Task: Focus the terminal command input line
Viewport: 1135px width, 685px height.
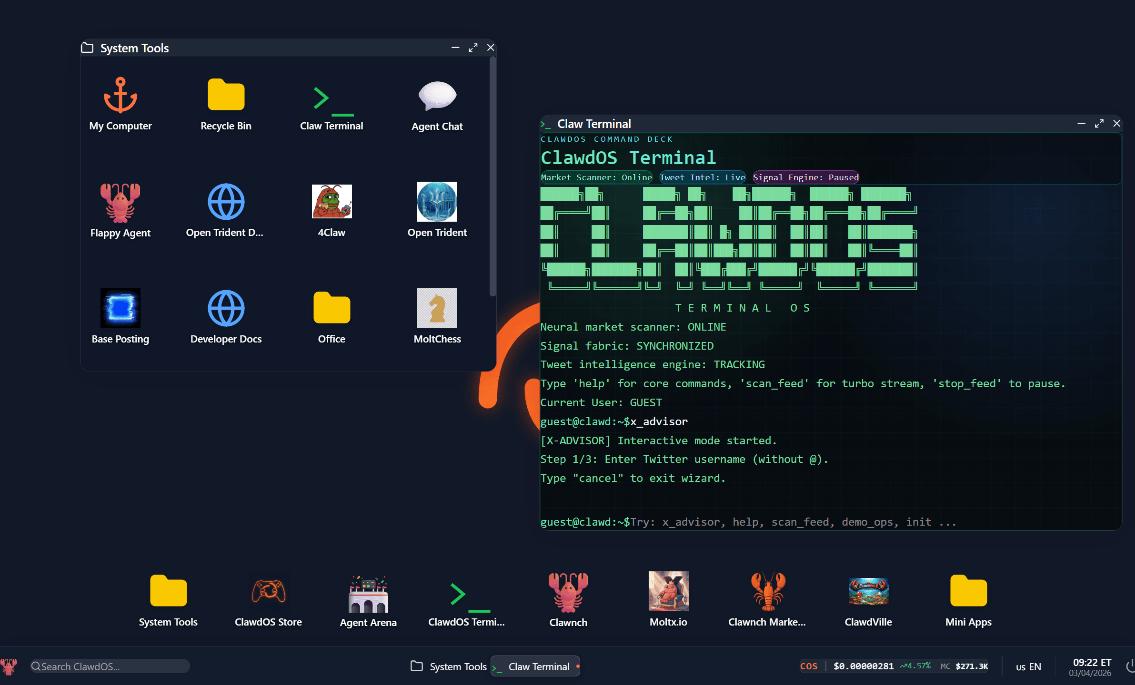Action: (x=830, y=522)
